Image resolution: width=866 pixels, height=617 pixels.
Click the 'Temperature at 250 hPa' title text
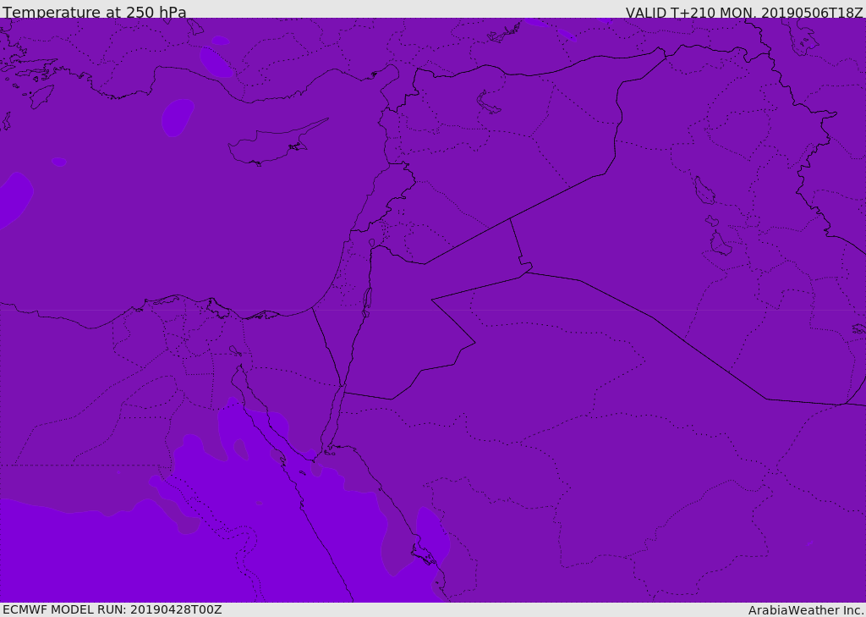(95, 12)
